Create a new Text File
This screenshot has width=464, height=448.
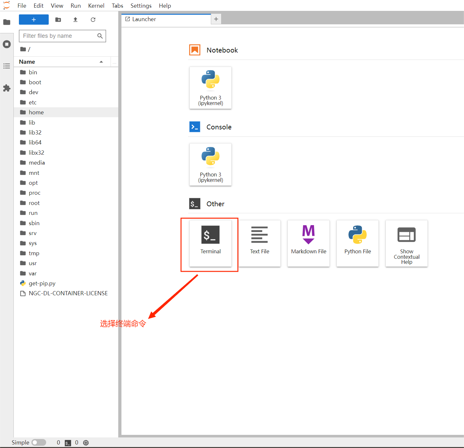(260, 243)
